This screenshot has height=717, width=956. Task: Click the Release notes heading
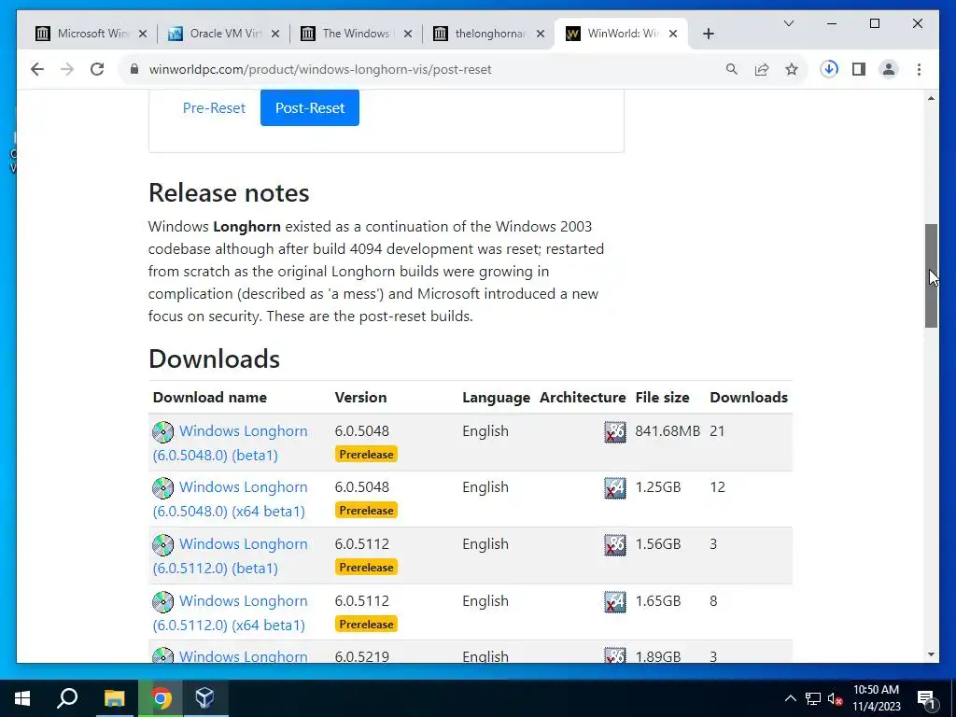(229, 192)
